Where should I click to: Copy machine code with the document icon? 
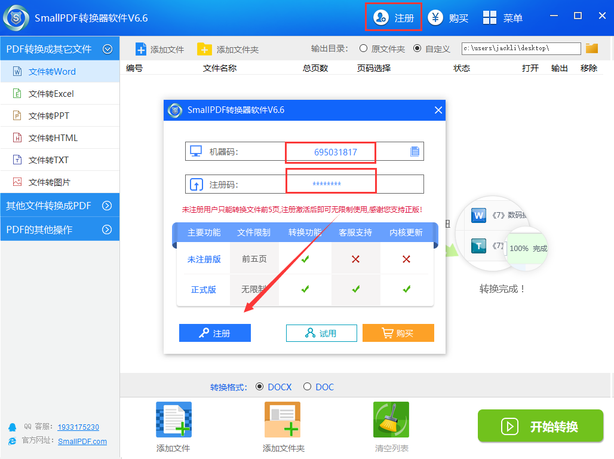(415, 151)
